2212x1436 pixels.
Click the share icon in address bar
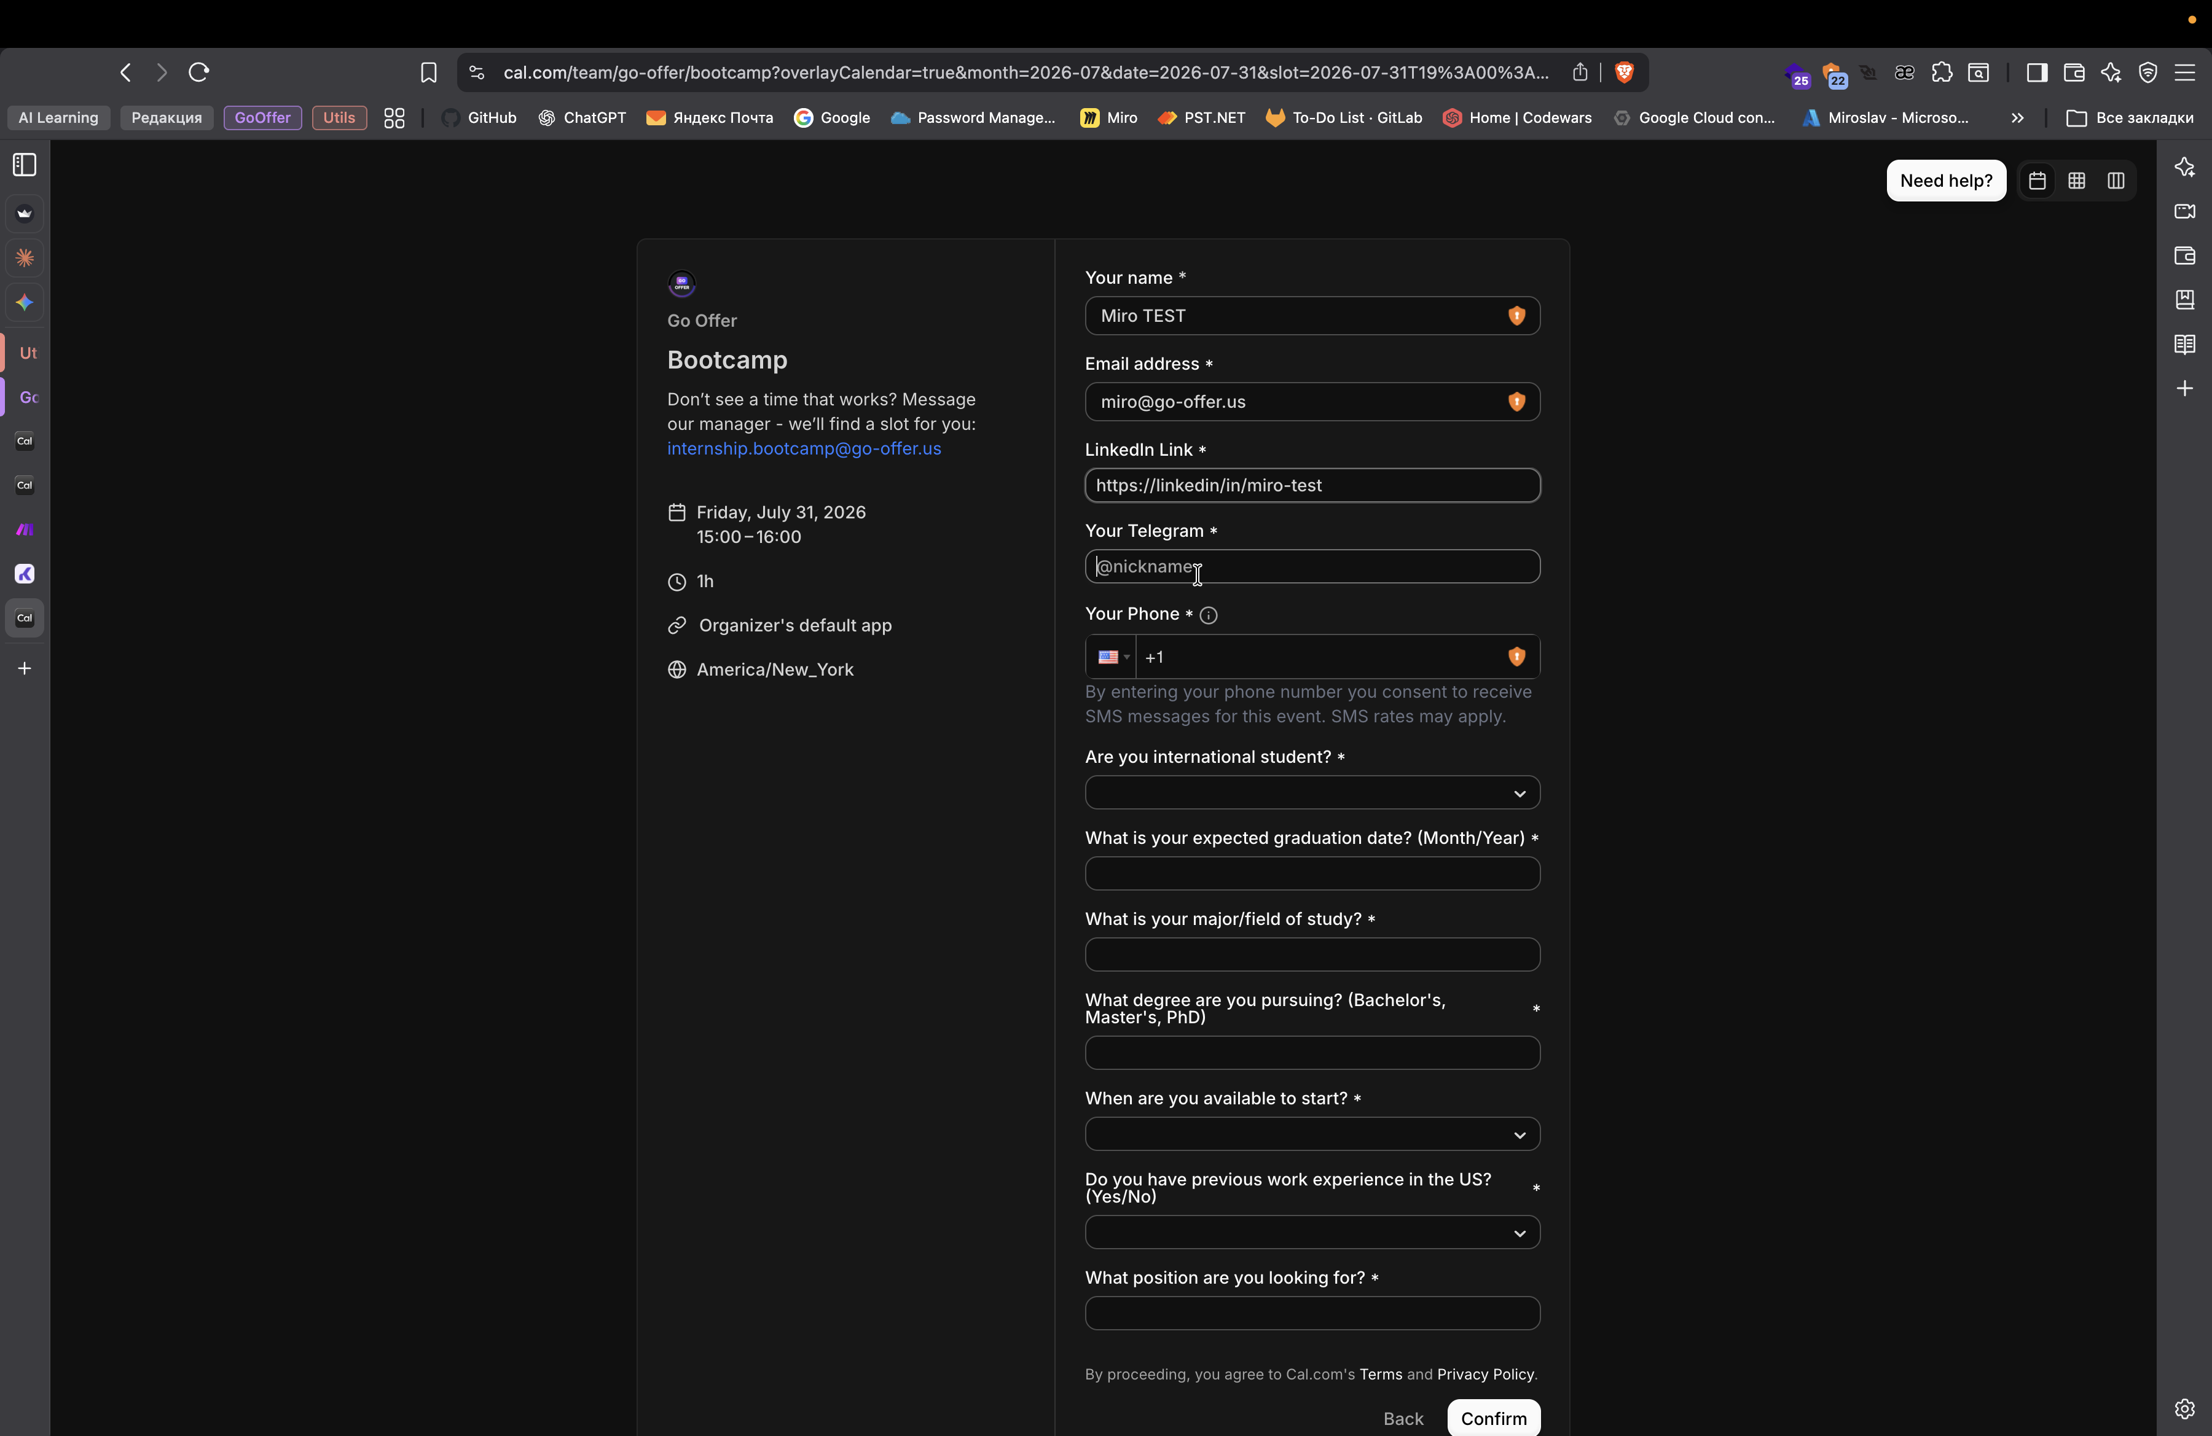(1580, 72)
